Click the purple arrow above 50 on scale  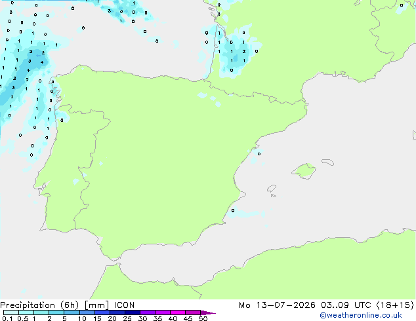[208, 312]
